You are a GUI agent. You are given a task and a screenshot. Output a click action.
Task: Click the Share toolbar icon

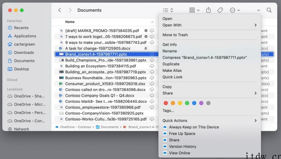click(x=208, y=10)
